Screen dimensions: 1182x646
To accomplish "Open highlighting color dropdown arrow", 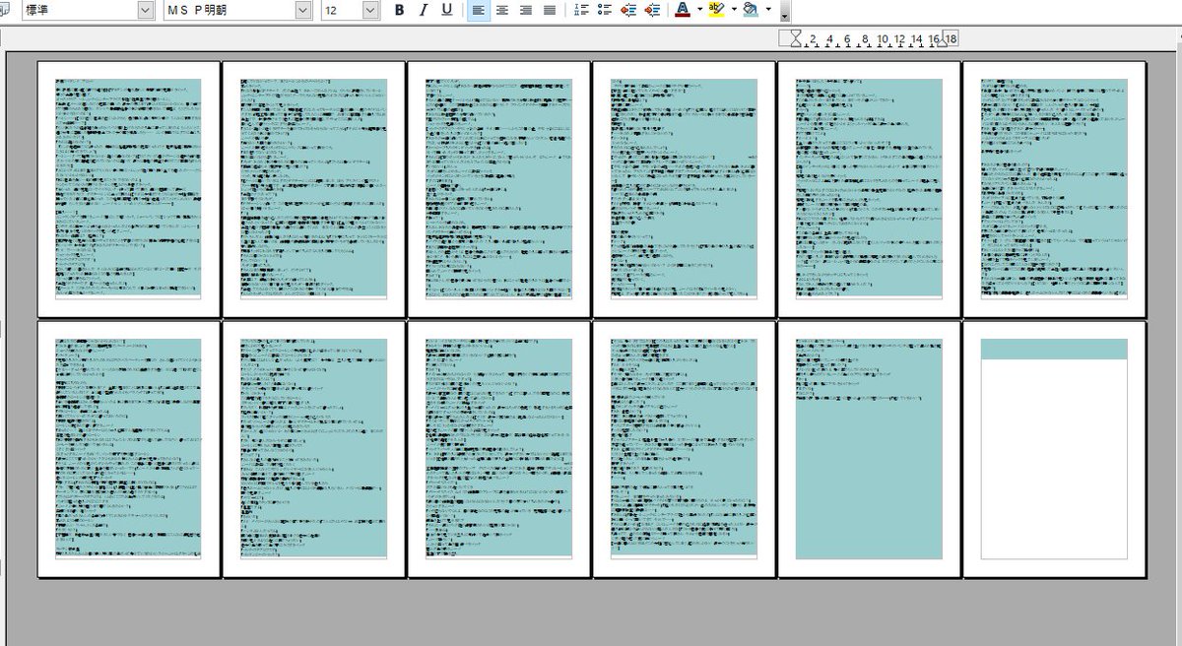I will (734, 10).
